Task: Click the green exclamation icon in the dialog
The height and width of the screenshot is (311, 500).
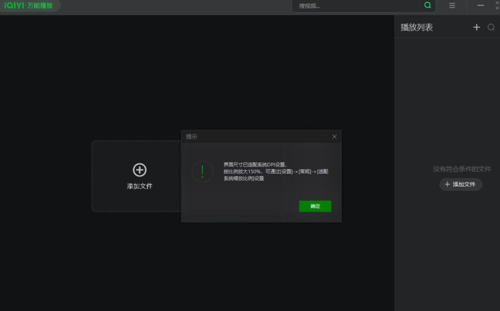Action: pyautogui.click(x=202, y=172)
